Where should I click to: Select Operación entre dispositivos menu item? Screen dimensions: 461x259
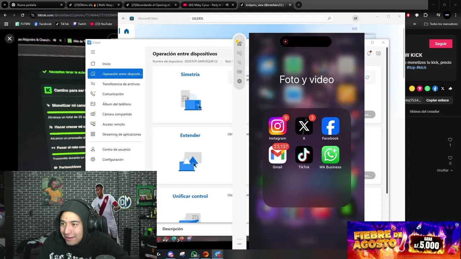[x=115, y=74]
